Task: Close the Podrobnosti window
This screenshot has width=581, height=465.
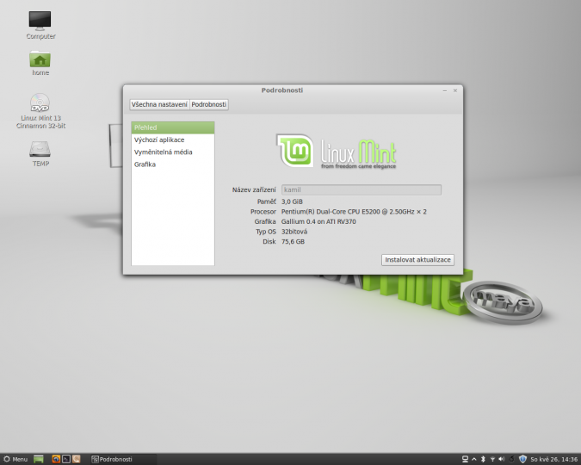Action: point(455,90)
